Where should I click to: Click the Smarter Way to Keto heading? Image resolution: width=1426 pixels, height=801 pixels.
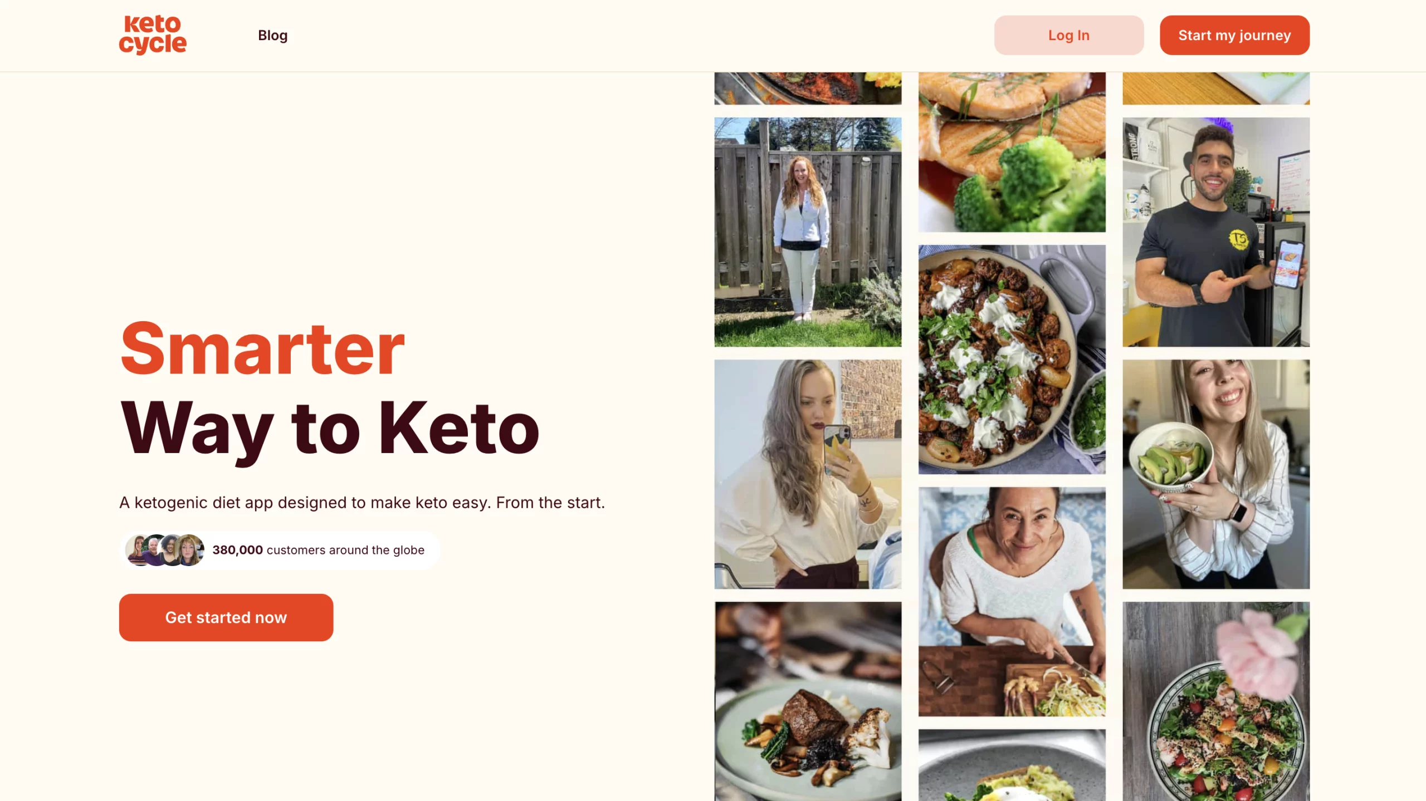pyautogui.click(x=330, y=390)
